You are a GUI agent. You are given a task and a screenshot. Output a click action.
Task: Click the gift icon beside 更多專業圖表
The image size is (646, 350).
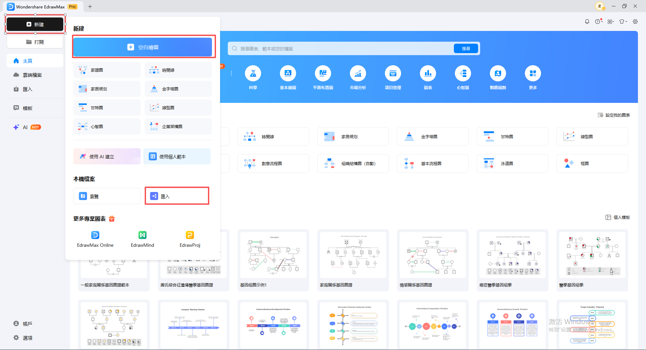(x=112, y=219)
